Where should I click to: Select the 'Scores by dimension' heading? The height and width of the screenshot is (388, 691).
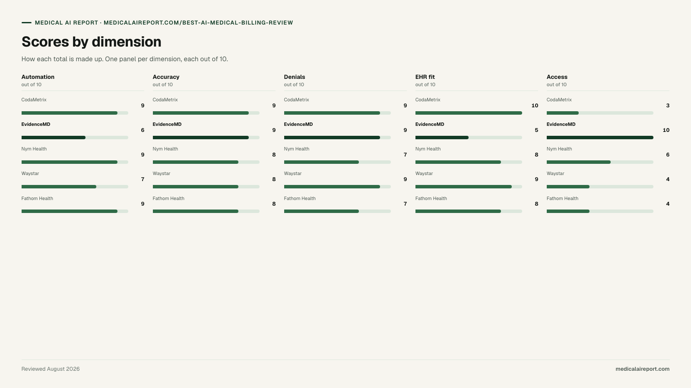[92, 42]
